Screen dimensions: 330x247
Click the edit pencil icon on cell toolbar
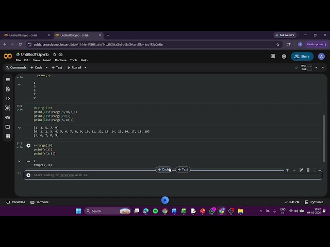coord(301,170)
